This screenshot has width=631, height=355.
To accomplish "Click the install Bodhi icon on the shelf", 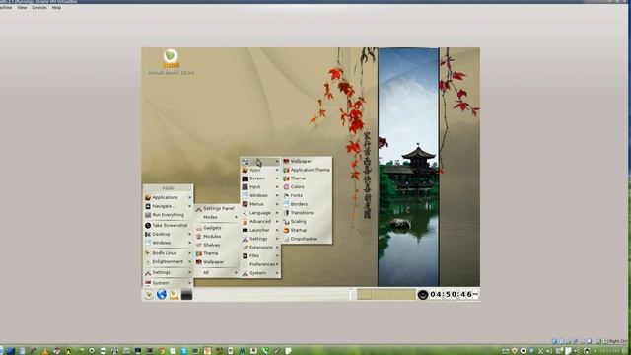I will point(174,295).
